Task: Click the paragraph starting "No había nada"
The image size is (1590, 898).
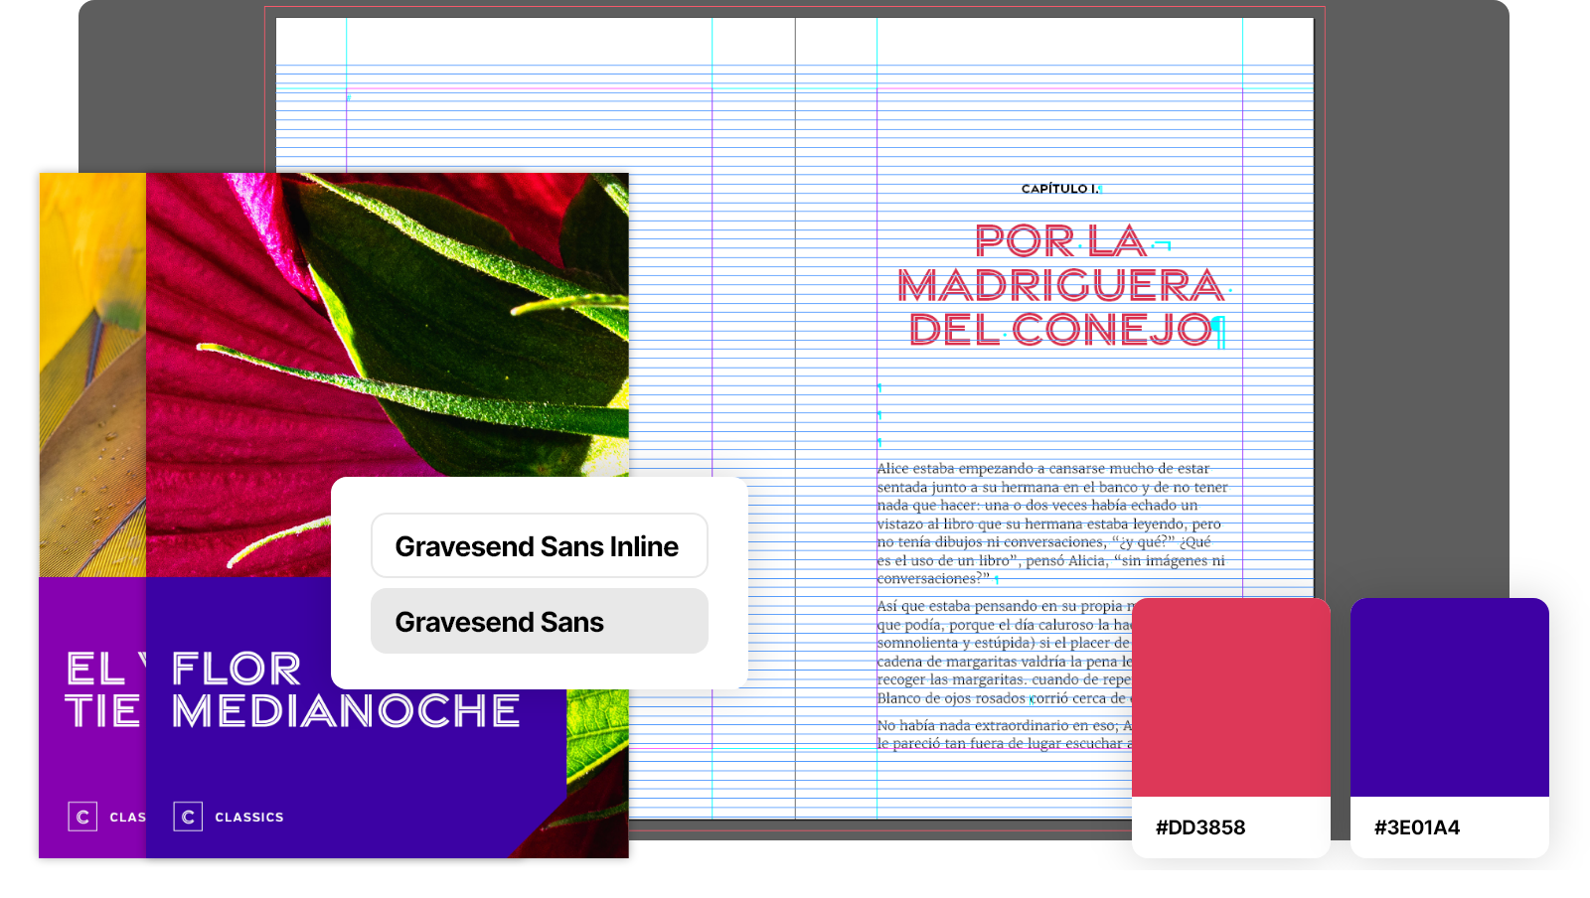Action: coord(1004,734)
